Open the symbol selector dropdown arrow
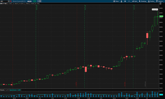Viewport: 165px width, 99px height. coord(9,1)
